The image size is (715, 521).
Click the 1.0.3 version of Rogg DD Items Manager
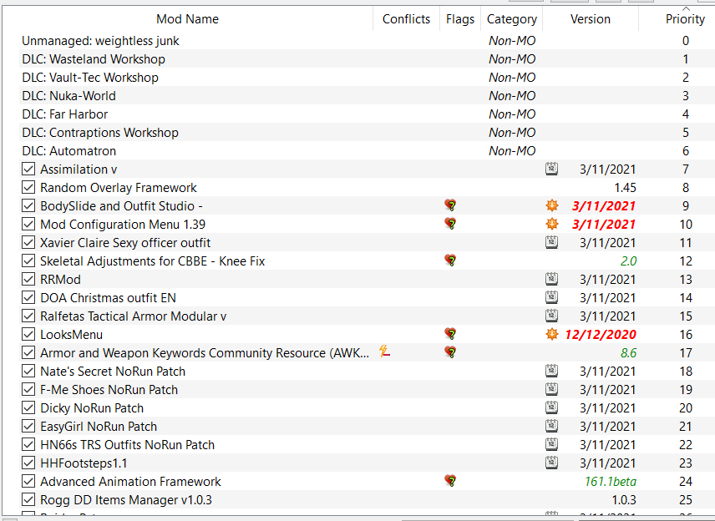click(624, 499)
